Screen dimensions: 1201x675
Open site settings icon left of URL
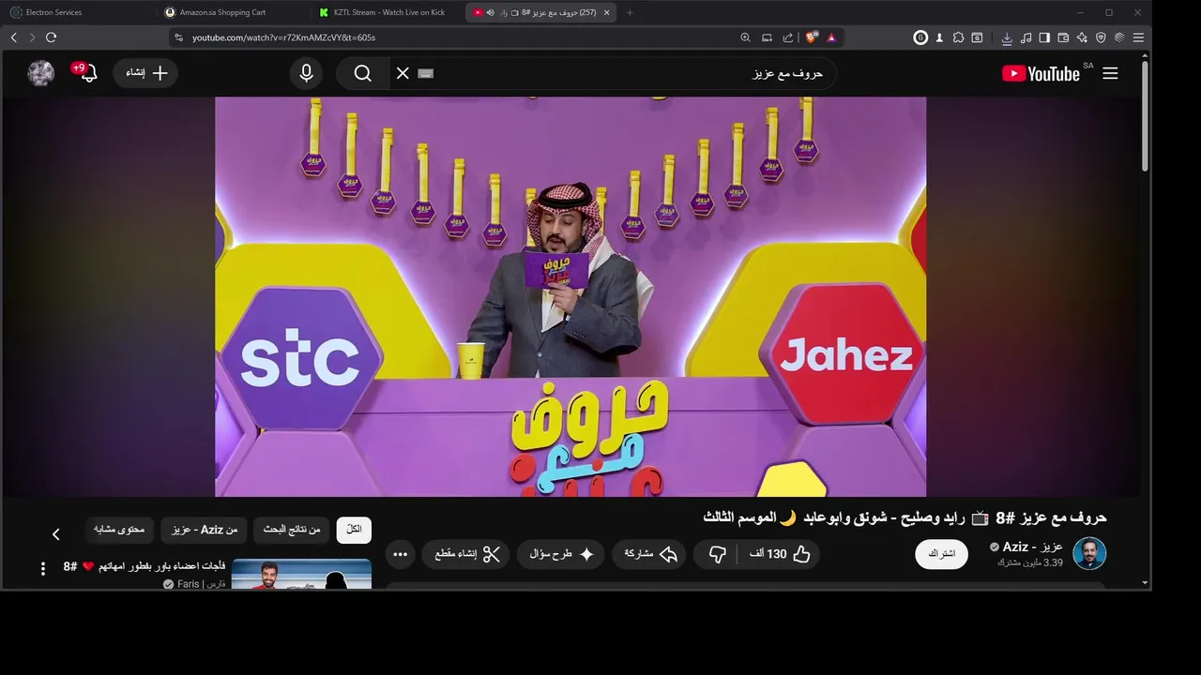tap(178, 37)
